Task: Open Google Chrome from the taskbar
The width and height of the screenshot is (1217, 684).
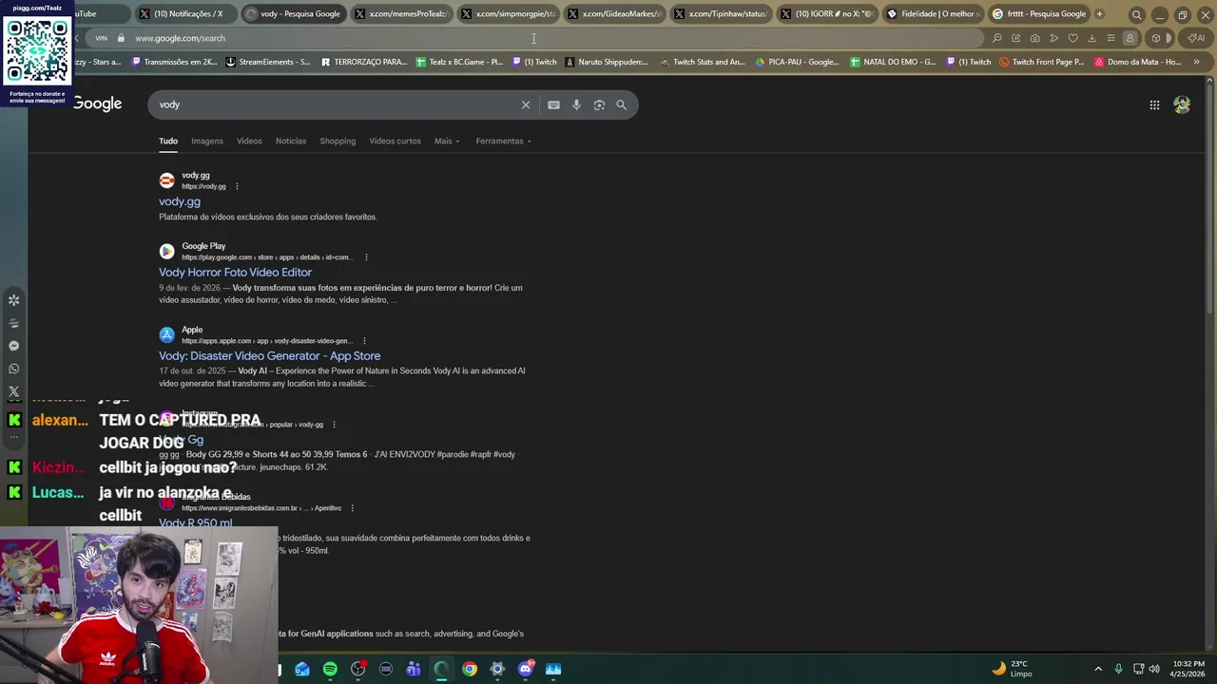Action: click(x=470, y=669)
